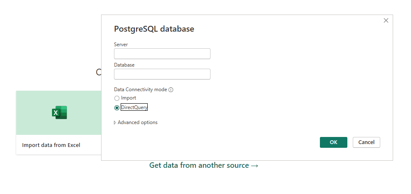This screenshot has height=194, width=411.
Task: Click the PostgreSQL database dialog title
Action: tap(154, 29)
